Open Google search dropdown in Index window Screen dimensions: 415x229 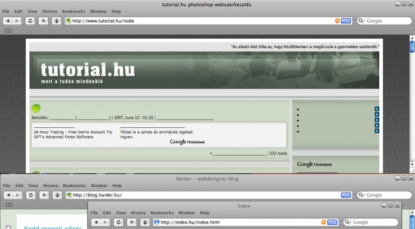click(x=348, y=222)
